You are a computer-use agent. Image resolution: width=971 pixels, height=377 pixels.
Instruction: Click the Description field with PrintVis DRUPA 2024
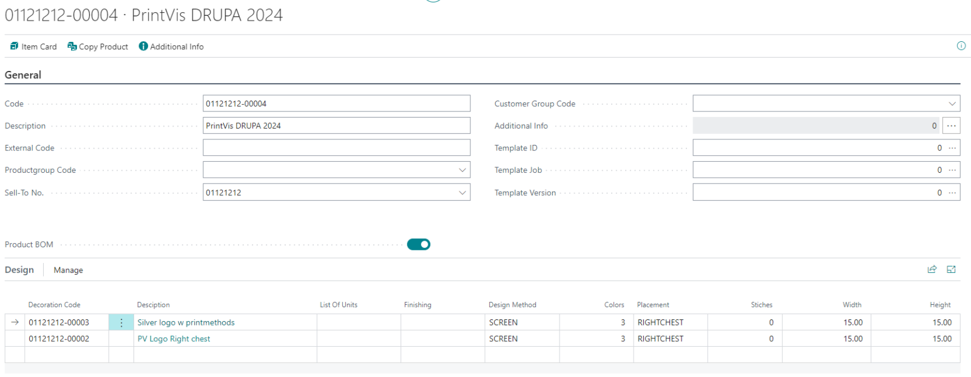click(x=336, y=126)
